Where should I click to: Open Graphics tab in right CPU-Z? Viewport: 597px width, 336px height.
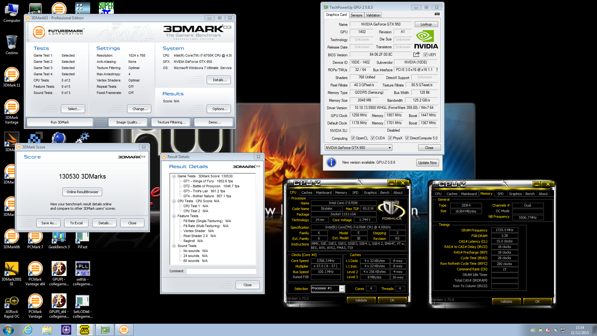pyautogui.click(x=515, y=194)
